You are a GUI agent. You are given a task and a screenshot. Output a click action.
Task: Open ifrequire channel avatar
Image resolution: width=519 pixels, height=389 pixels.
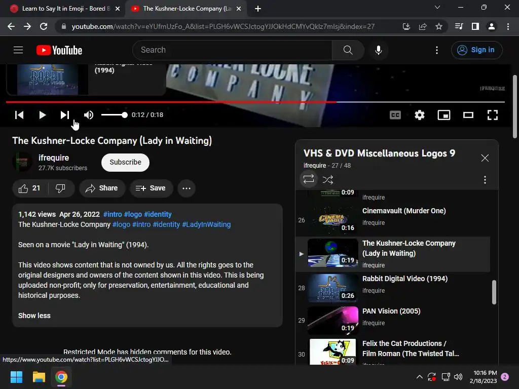[22, 162]
